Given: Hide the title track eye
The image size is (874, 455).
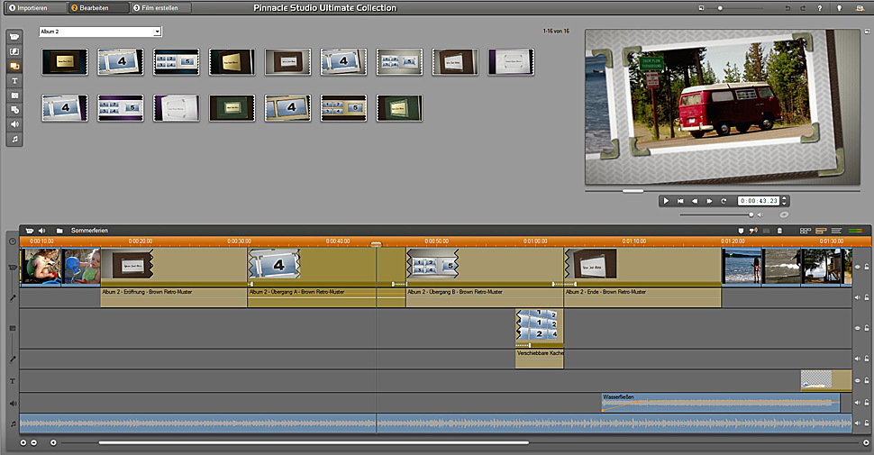Looking at the screenshot, I should (x=858, y=380).
